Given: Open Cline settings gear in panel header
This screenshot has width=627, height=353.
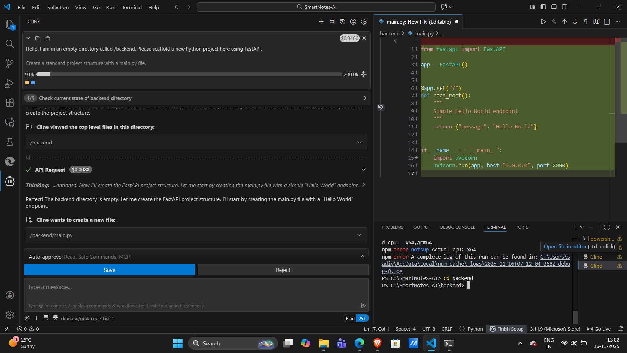Looking at the screenshot, I should pos(364,22).
